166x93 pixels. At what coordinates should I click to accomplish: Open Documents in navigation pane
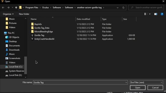[x=15, y=45]
